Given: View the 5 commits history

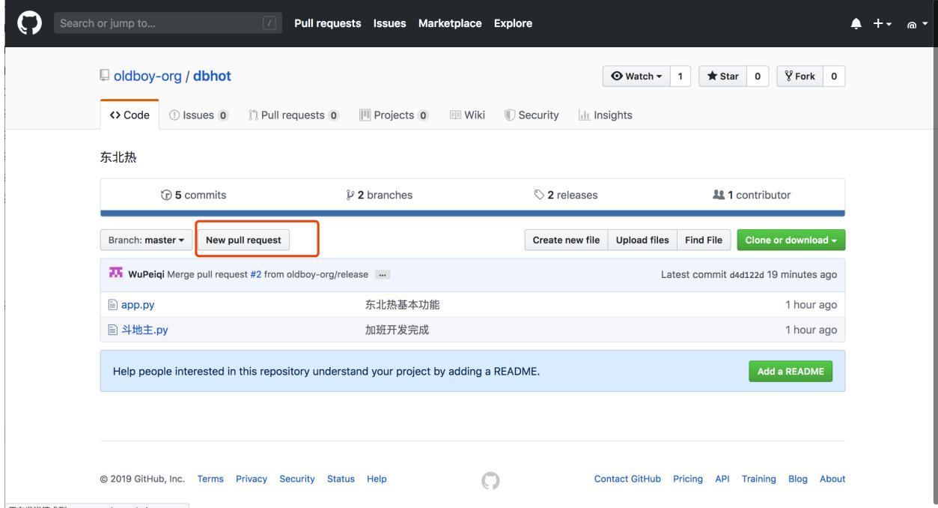Looking at the screenshot, I should click(193, 195).
